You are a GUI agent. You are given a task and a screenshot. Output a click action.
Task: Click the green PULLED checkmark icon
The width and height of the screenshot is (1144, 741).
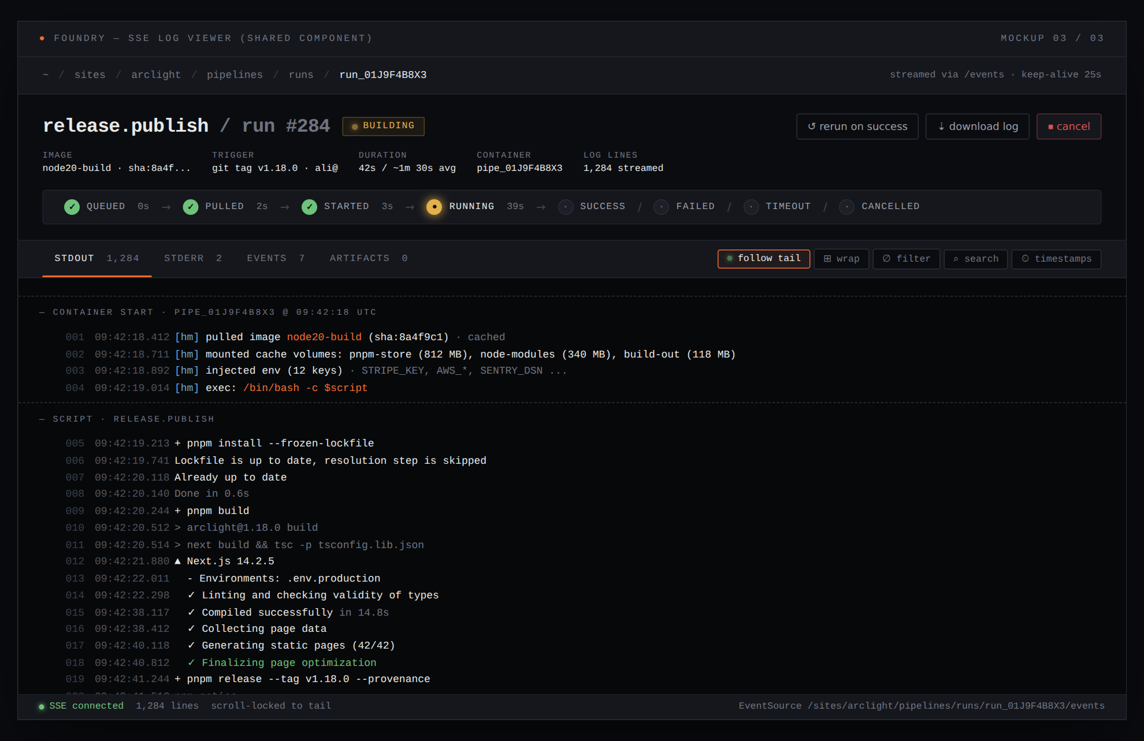(x=191, y=207)
